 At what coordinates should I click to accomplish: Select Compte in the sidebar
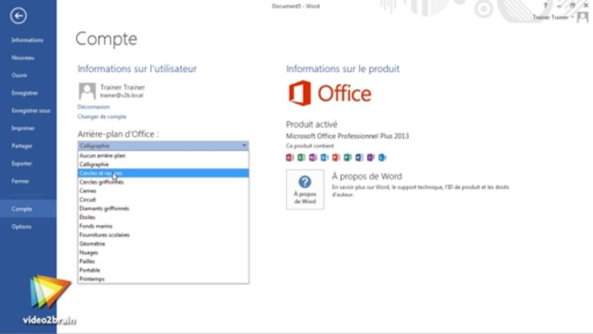[x=28, y=209]
